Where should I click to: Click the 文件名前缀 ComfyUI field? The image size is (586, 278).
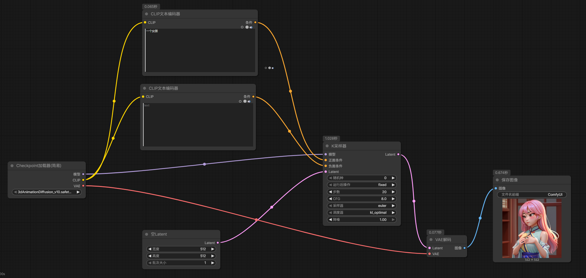(x=531, y=195)
